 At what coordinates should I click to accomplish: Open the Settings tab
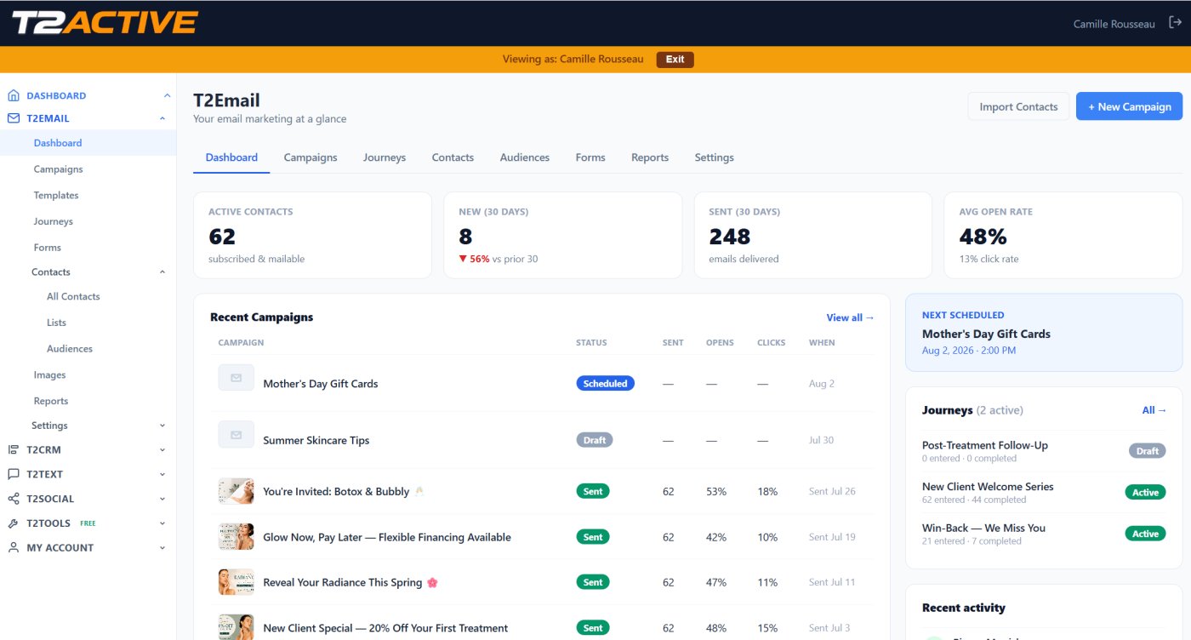[714, 157]
